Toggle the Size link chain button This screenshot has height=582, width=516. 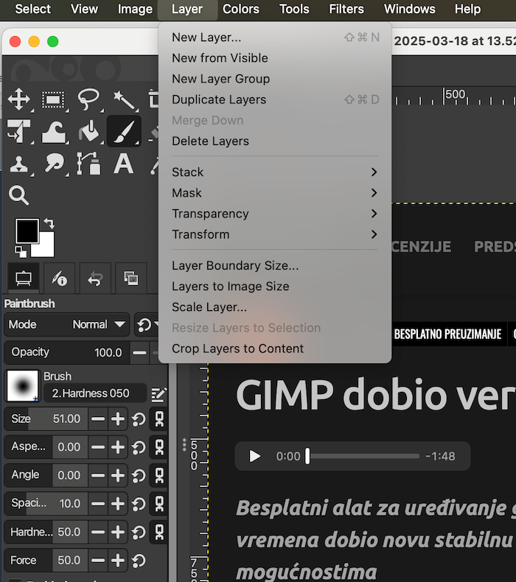tap(158, 419)
